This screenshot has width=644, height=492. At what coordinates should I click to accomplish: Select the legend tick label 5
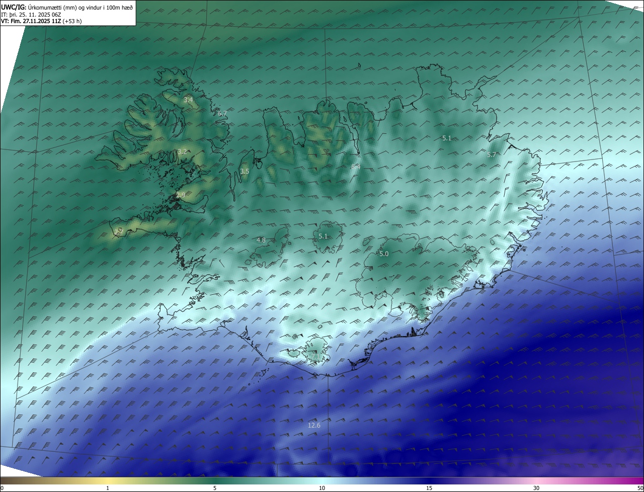tap(215, 488)
